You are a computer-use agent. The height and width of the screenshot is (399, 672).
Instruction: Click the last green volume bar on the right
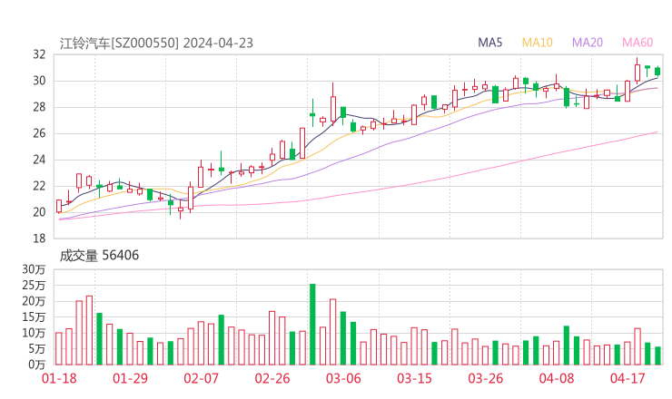pyautogui.click(x=657, y=356)
